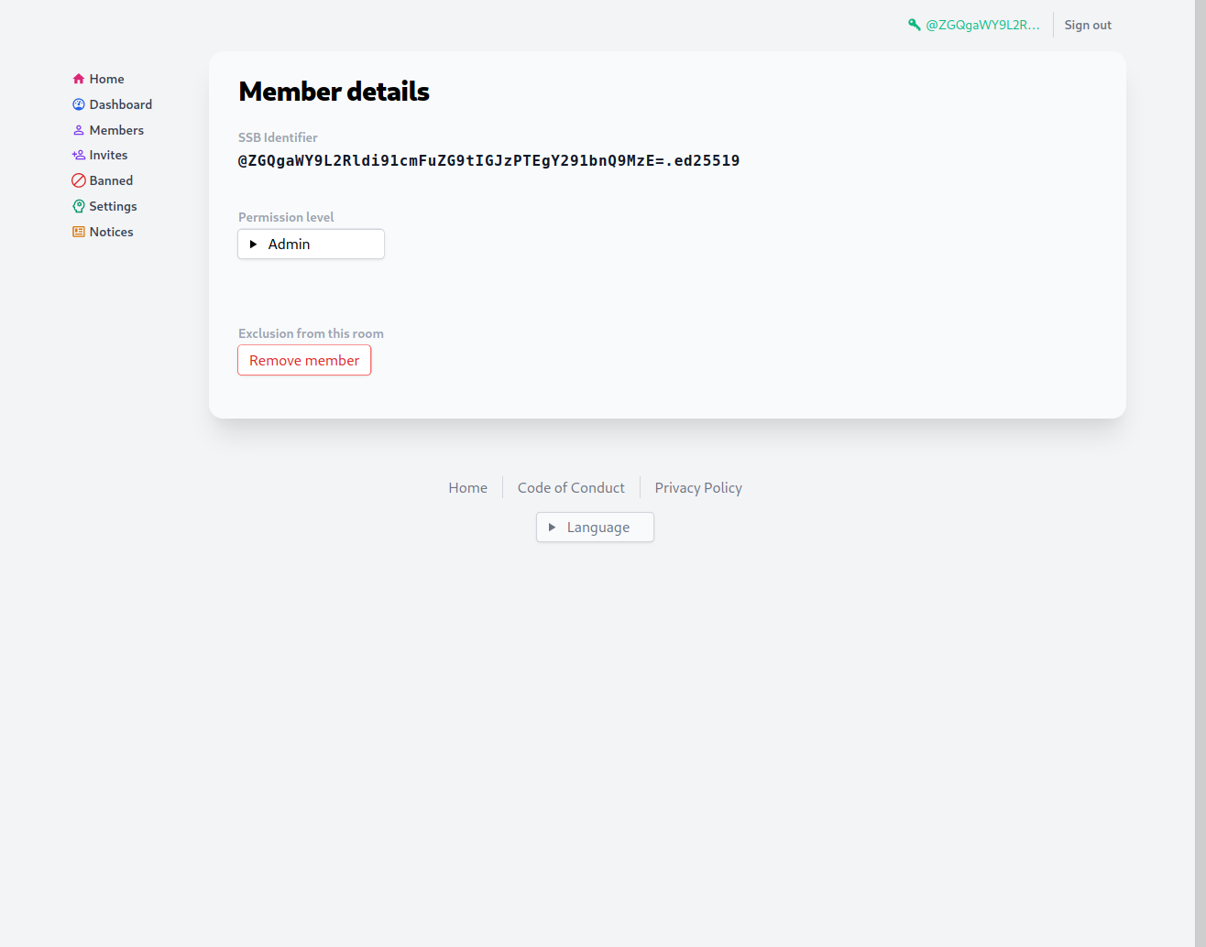Open Banned using the prohibition icon

(78, 180)
